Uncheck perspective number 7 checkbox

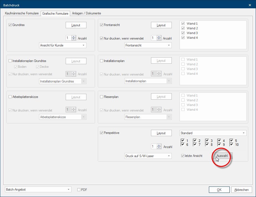pyautogui.click(x=195, y=144)
